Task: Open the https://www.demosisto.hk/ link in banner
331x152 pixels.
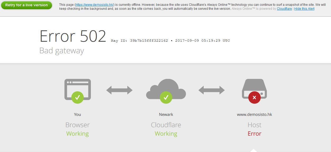Action: click(94, 5)
